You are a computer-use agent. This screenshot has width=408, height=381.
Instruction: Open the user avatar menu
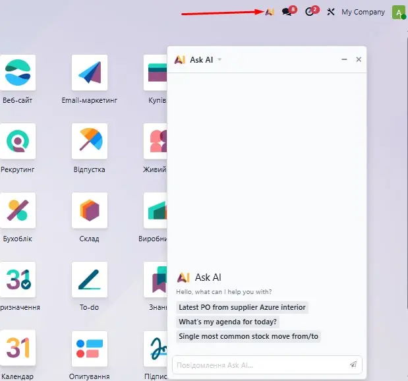point(399,13)
